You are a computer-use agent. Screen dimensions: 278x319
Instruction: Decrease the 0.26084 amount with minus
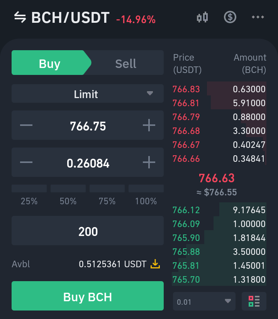coord(26,162)
